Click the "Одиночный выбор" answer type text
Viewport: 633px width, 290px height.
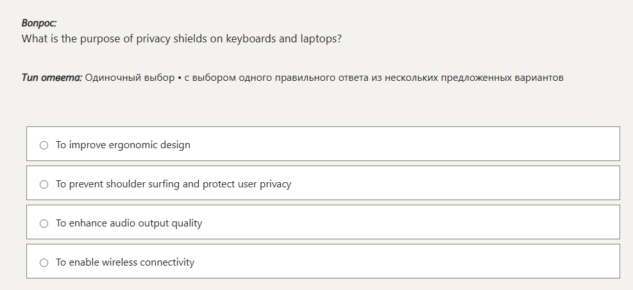pyautogui.click(x=130, y=78)
